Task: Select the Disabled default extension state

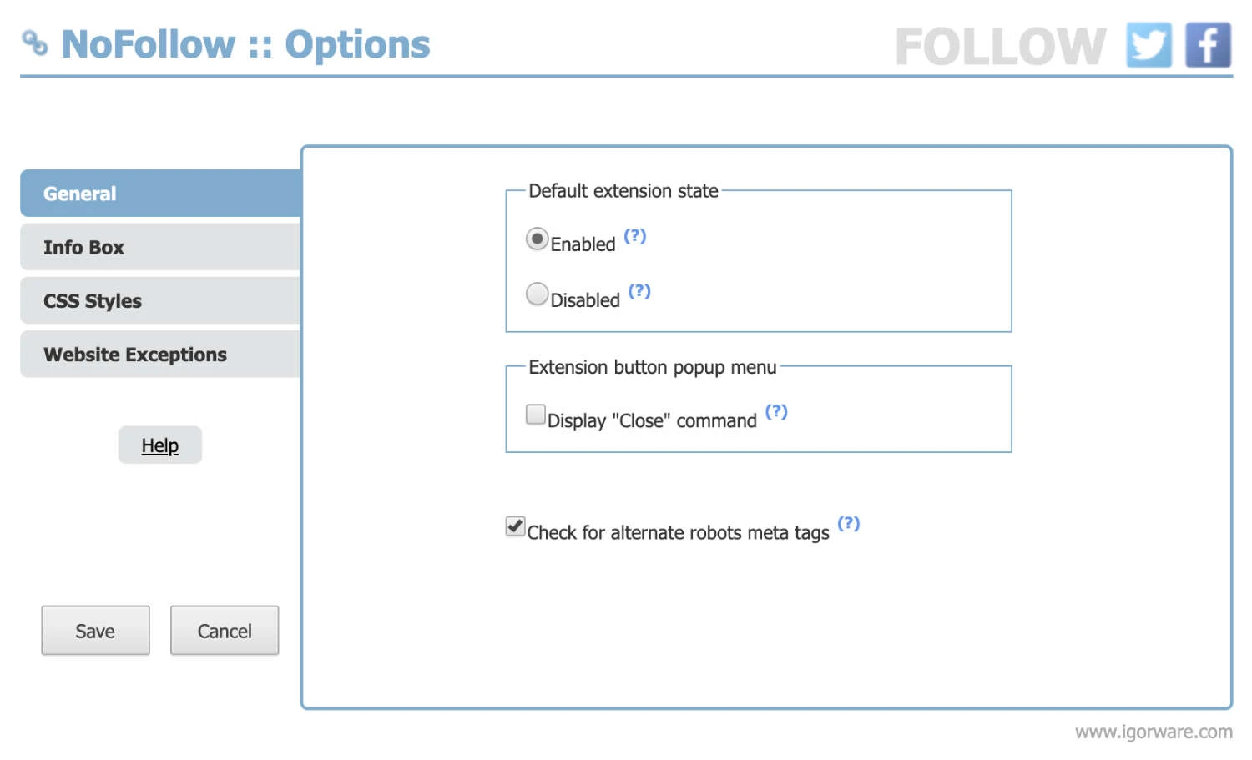Action: click(537, 294)
